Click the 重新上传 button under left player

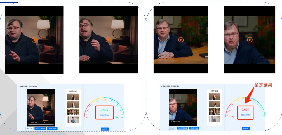(x=30, y=129)
